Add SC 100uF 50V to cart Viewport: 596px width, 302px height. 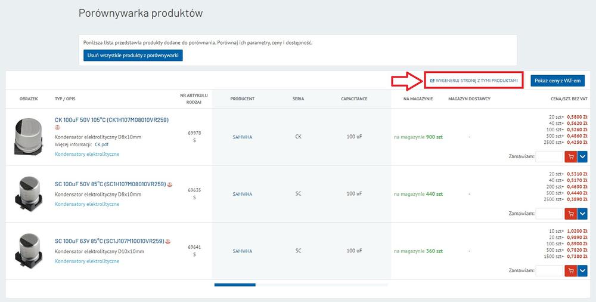click(570, 214)
